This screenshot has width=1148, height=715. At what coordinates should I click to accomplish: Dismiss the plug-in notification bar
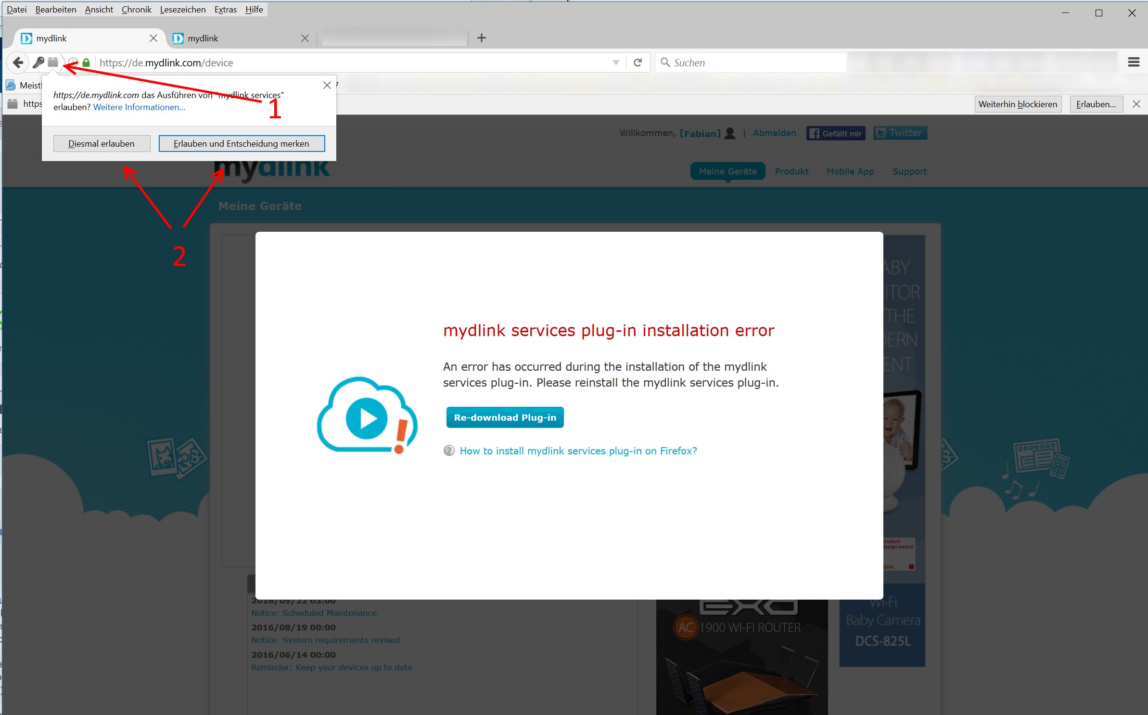[1136, 104]
